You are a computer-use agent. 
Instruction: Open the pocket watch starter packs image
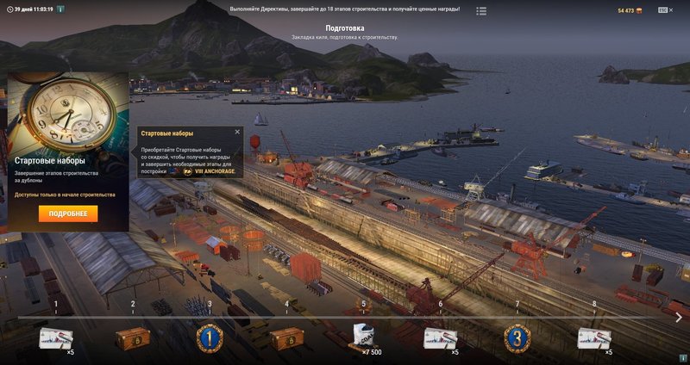click(x=68, y=112)
